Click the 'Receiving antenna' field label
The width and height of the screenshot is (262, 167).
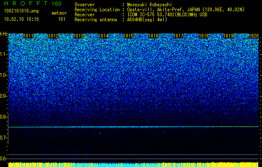96,20
